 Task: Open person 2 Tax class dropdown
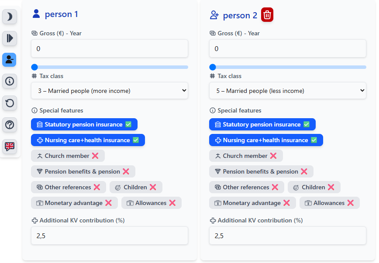[288, 91]
